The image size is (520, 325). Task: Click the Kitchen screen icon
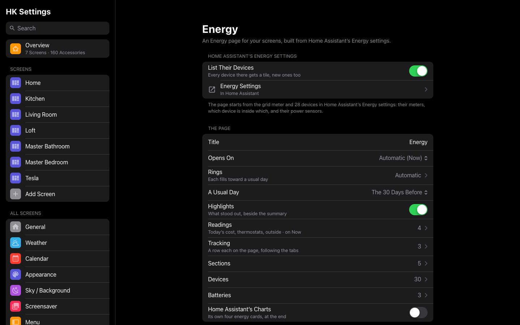click(16, 99)
